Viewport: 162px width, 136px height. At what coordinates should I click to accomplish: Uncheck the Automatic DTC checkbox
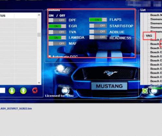(50, 56)
